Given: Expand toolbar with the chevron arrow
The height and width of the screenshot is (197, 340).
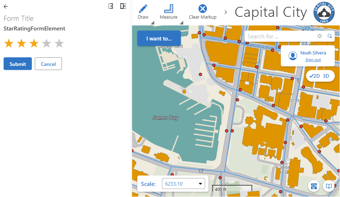Looking at the screenshot, I should pyautogui.click(x=226, y=12).
